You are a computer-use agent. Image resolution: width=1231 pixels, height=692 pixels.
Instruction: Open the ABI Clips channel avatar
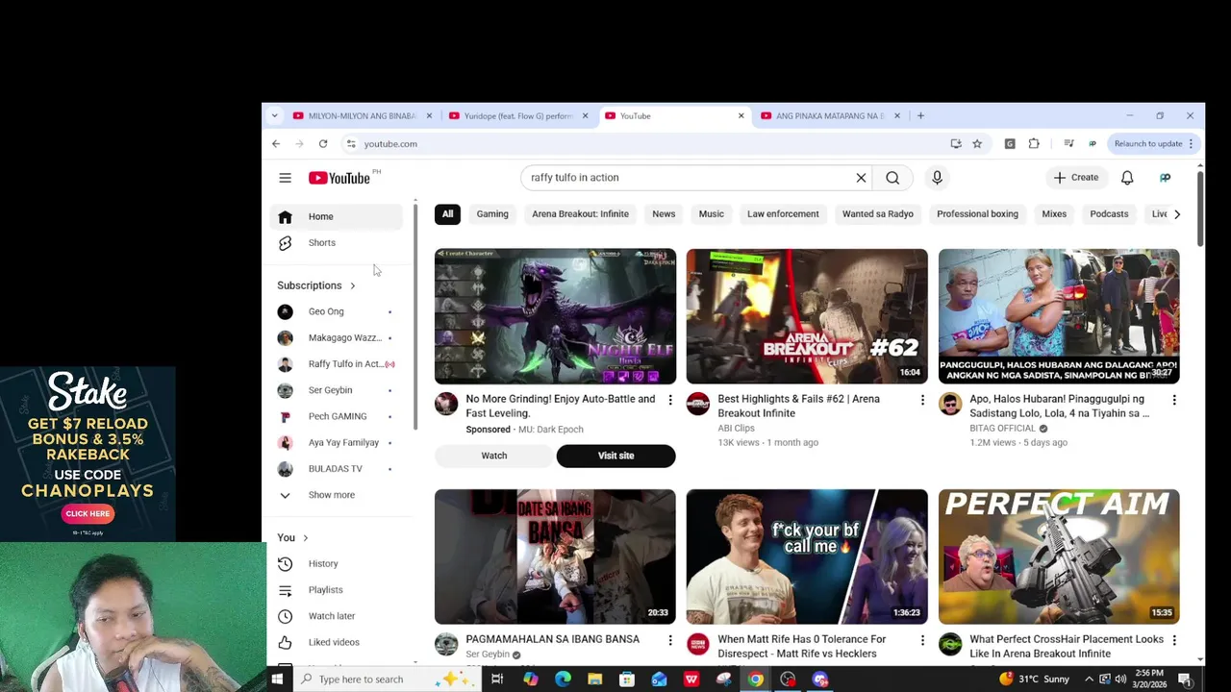[698, 404]
